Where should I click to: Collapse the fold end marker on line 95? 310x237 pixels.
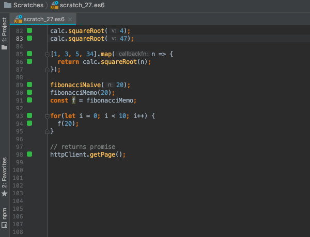pos(47,131)
